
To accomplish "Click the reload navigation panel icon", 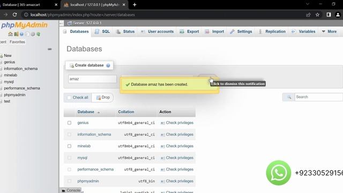I will click(38, 34).
